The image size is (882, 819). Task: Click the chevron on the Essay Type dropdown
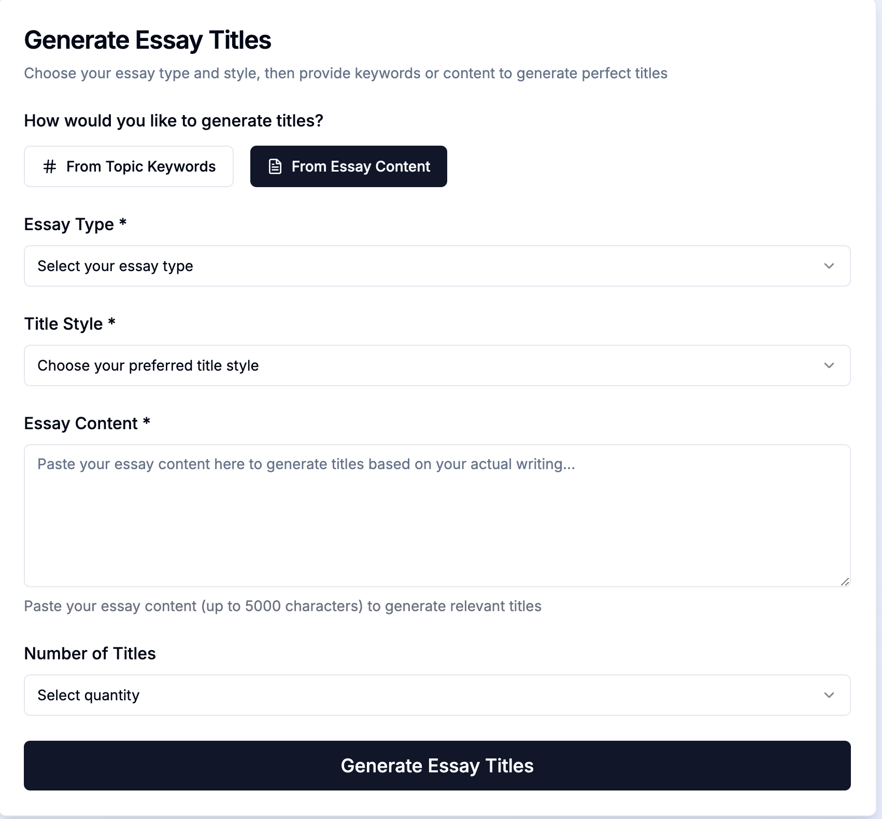pyautogui.click(x=829, y=266)
